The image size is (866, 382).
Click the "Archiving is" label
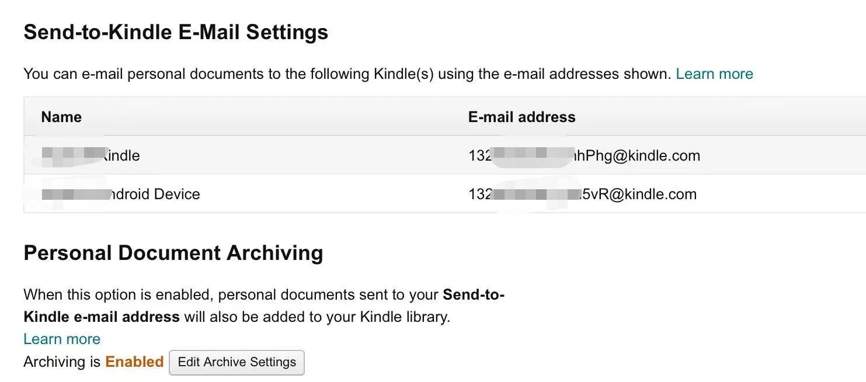62,362
